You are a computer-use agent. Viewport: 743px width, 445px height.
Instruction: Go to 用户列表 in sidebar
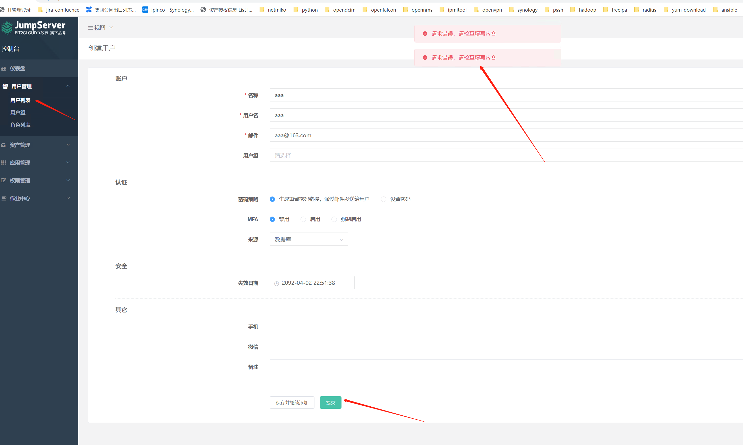[20, 100]
